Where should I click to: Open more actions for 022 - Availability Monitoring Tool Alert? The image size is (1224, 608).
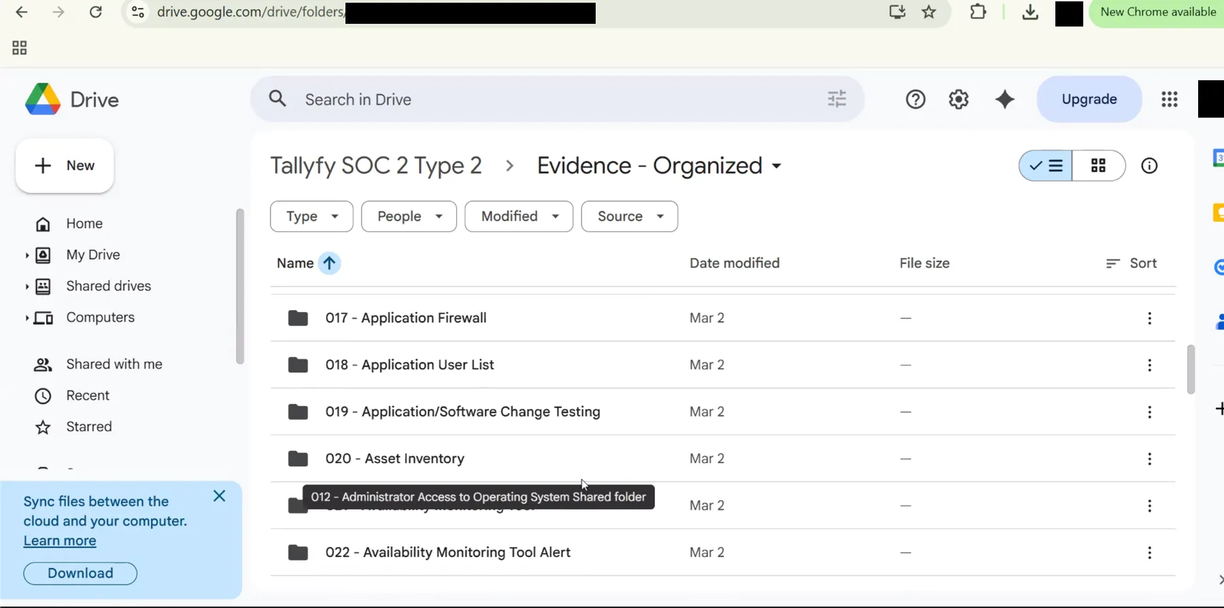tap(1150, 553)
